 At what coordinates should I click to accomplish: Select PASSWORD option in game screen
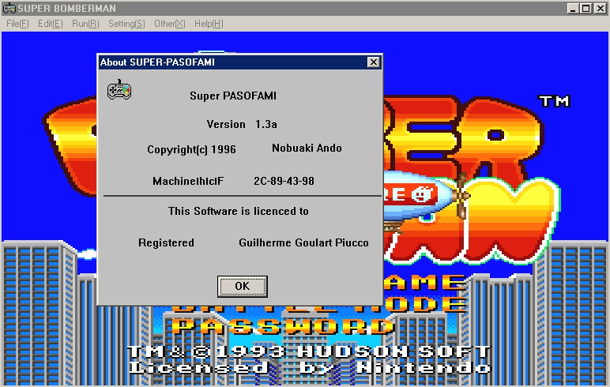pos(283,326)
